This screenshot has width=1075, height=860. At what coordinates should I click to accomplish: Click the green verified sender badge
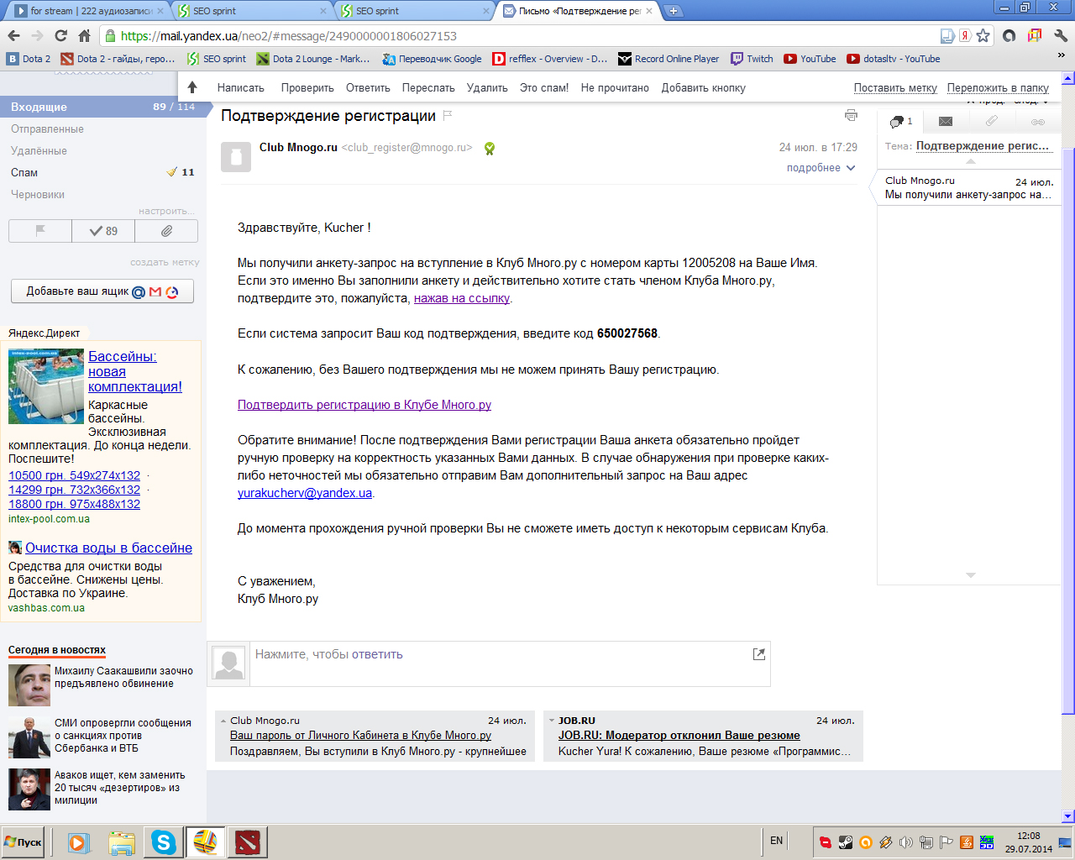click(489, 148)
